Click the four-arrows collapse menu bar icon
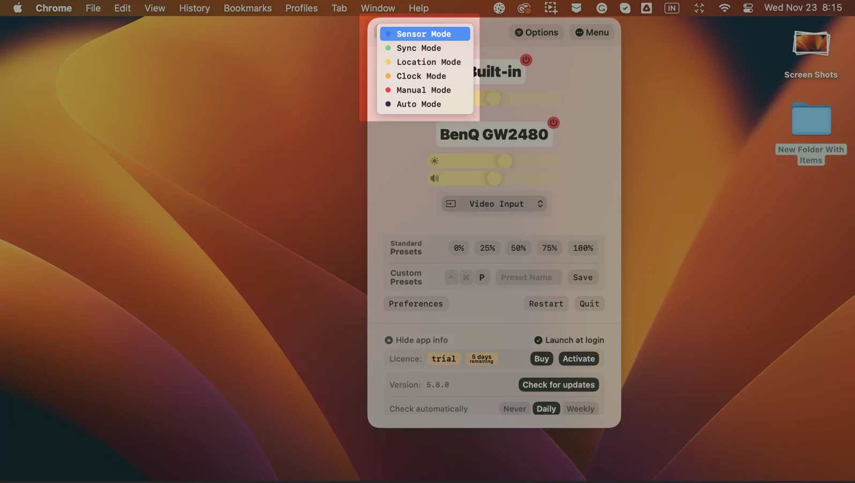 coord(699,8)
